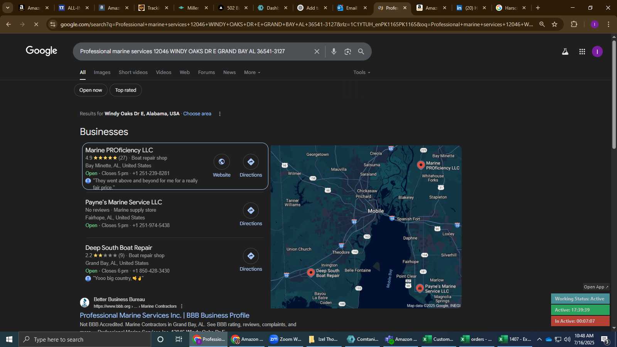This screenshot has height=347, width=617.
Task: Go back with the browser back arrow
Action: pos(8,24)
